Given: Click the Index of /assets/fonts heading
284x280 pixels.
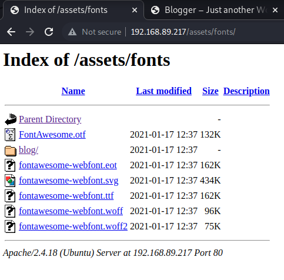Looking at the screenshot, I should click(x=86, y=60).
